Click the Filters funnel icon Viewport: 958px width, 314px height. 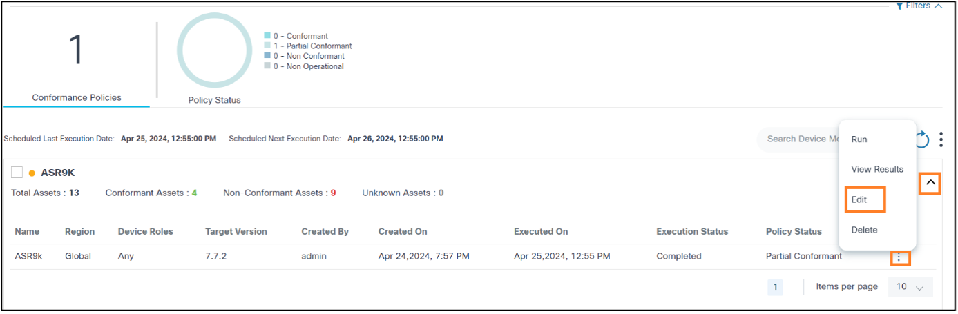click(x=899, y=6)
